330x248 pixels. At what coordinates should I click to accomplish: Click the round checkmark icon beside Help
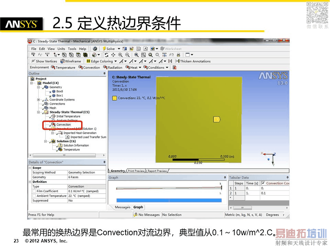(95, 49)
